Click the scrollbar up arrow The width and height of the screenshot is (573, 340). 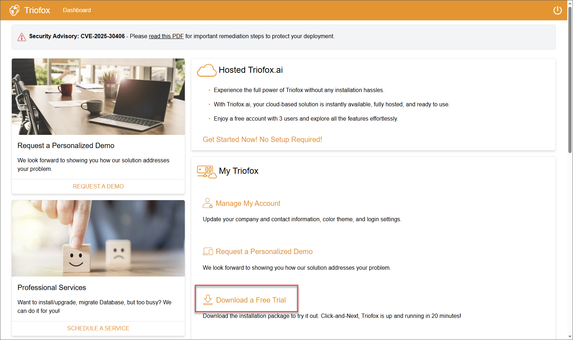tap(570, 3)
